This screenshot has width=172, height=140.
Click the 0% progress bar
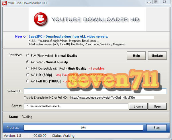(83, 128)
